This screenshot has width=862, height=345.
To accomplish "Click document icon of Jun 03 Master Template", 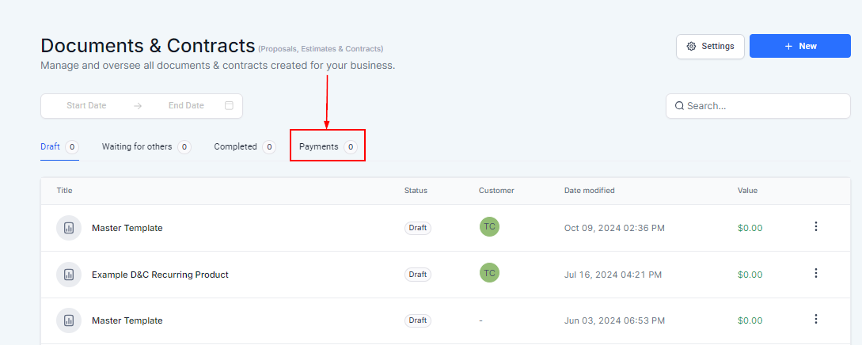I will [x=69, y=320].
